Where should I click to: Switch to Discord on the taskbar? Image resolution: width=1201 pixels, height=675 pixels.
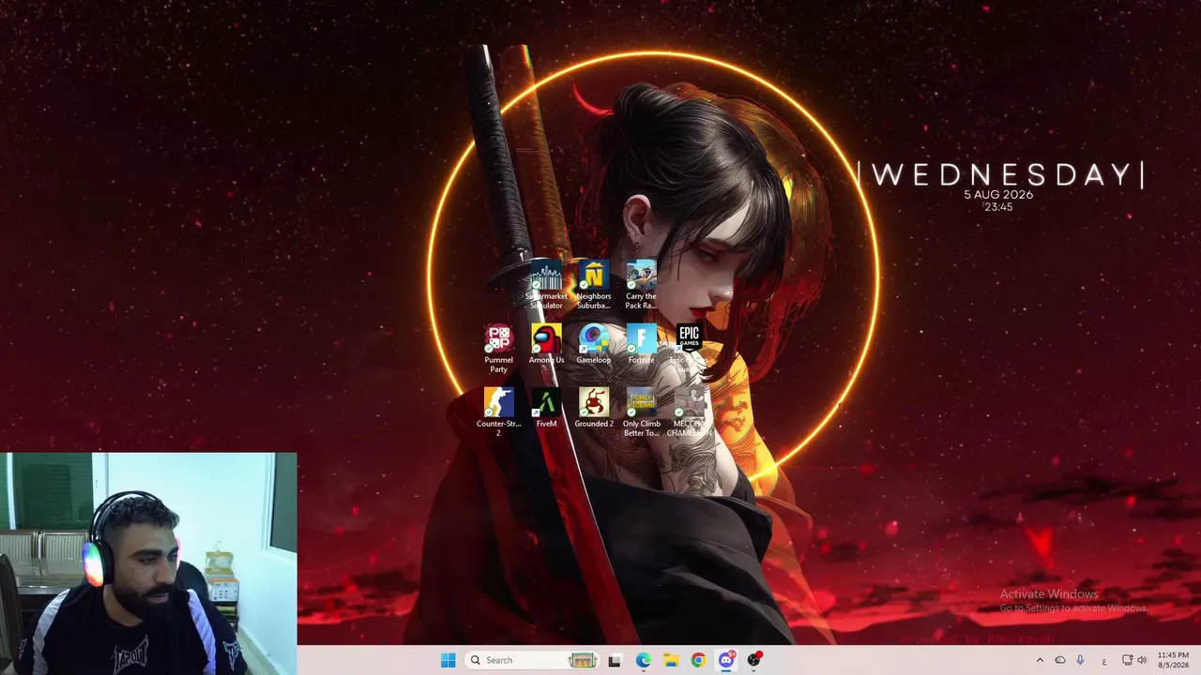click(726, 660)
